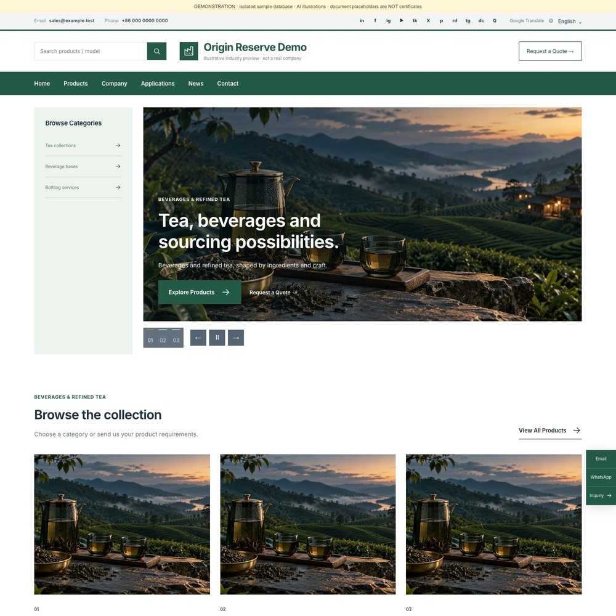Click the Explore Products button
Viewport: 616px width, 616px height.
200,292
